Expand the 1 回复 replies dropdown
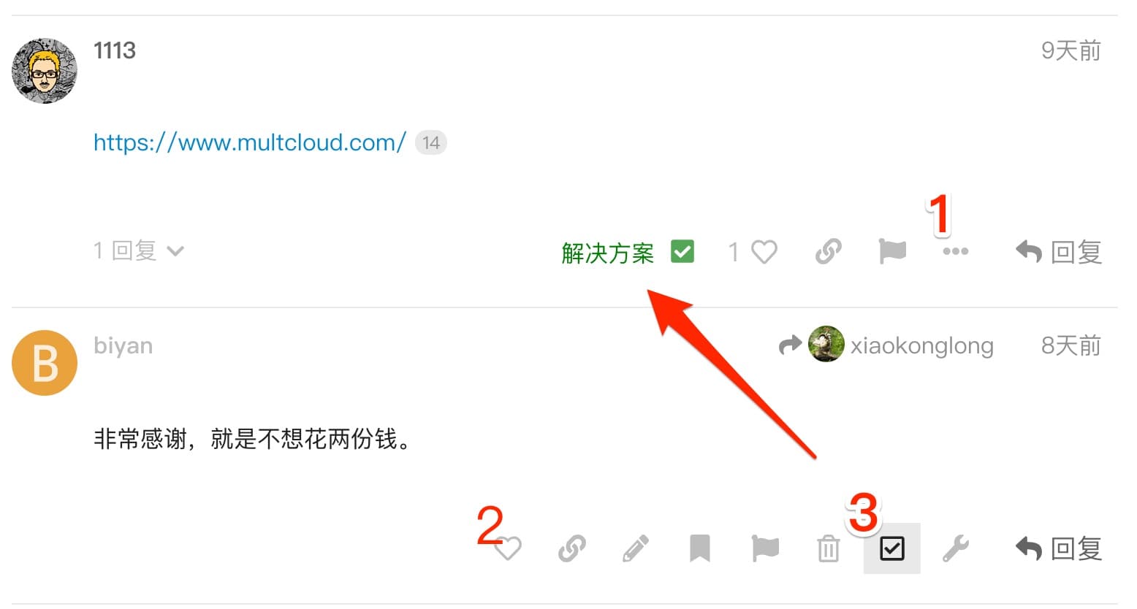The image size is (1137, 609). [x=138, y=251]
